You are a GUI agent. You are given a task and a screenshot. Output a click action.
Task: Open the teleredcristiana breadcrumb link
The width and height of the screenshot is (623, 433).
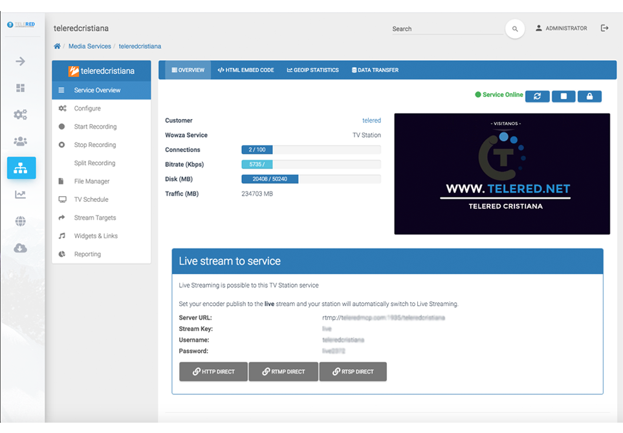click(140, 46)
